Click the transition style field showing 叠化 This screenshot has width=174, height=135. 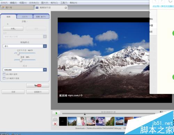tap(23, 46)
